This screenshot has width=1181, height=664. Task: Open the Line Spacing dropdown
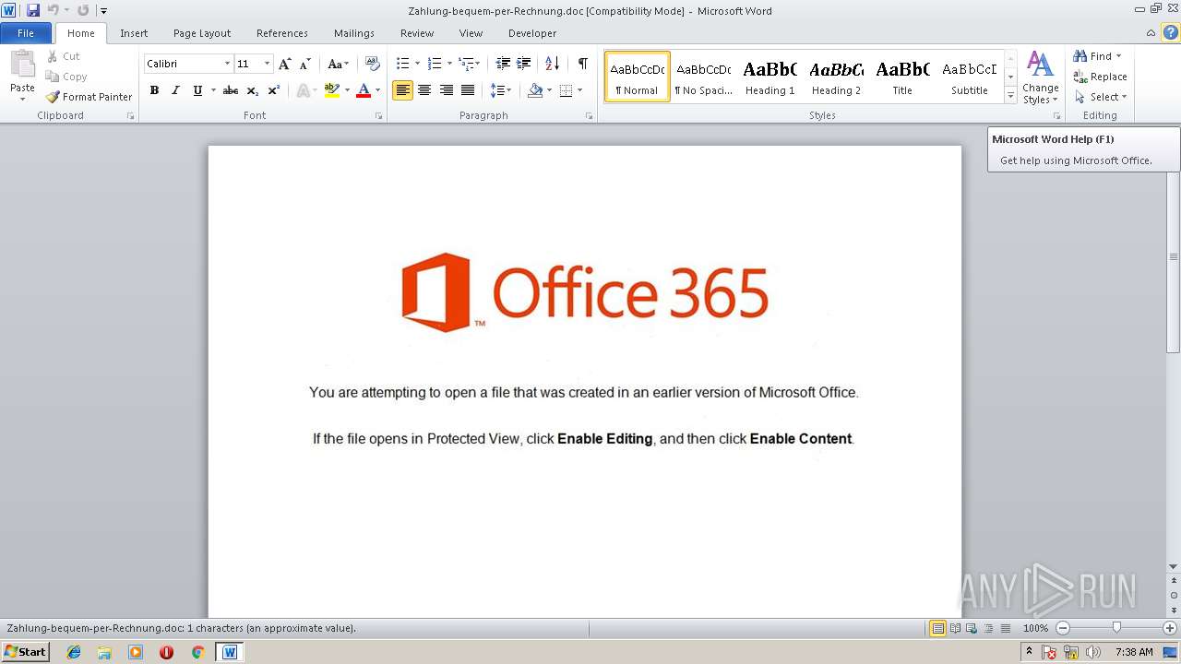[x=500, y=90]
